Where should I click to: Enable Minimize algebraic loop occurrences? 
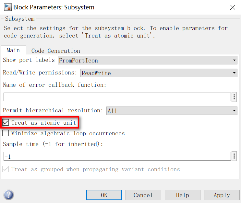click(6, 133)
